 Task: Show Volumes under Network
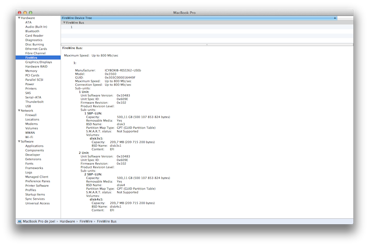pos(31,128)
